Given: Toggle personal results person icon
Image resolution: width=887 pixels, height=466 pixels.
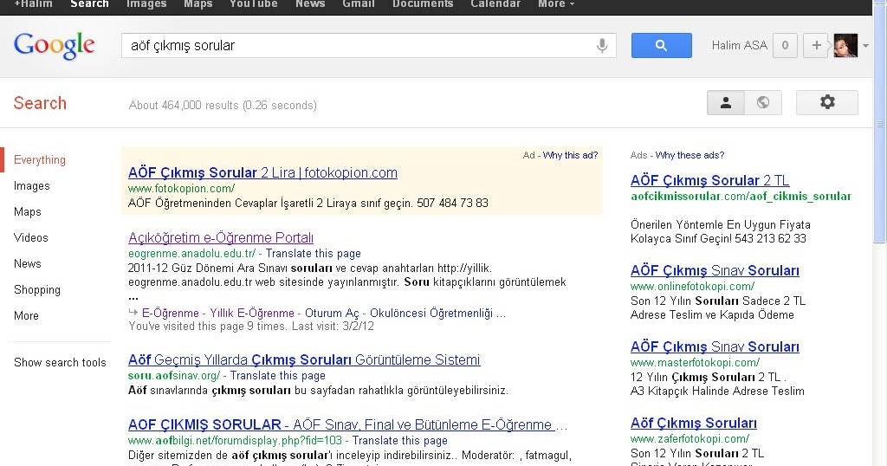Looking at the screenshot, I should 726,102.
